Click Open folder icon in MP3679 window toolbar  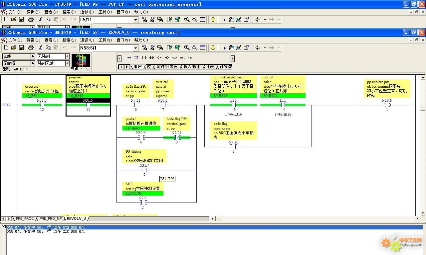point(14,47)
